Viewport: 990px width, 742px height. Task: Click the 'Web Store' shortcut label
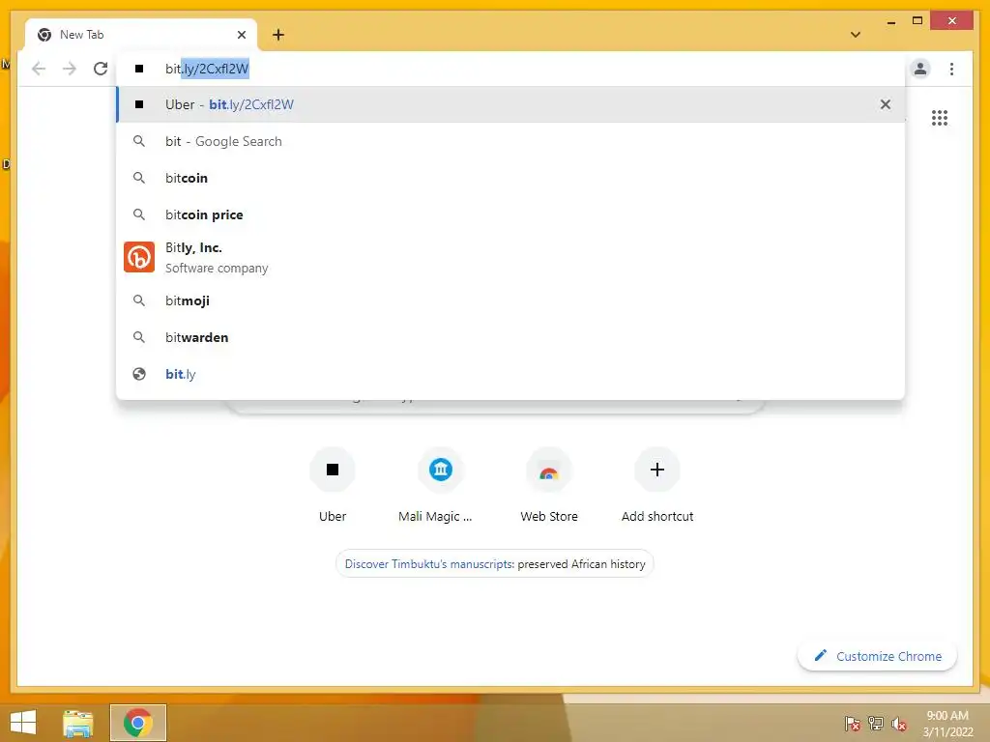[549, 516]
